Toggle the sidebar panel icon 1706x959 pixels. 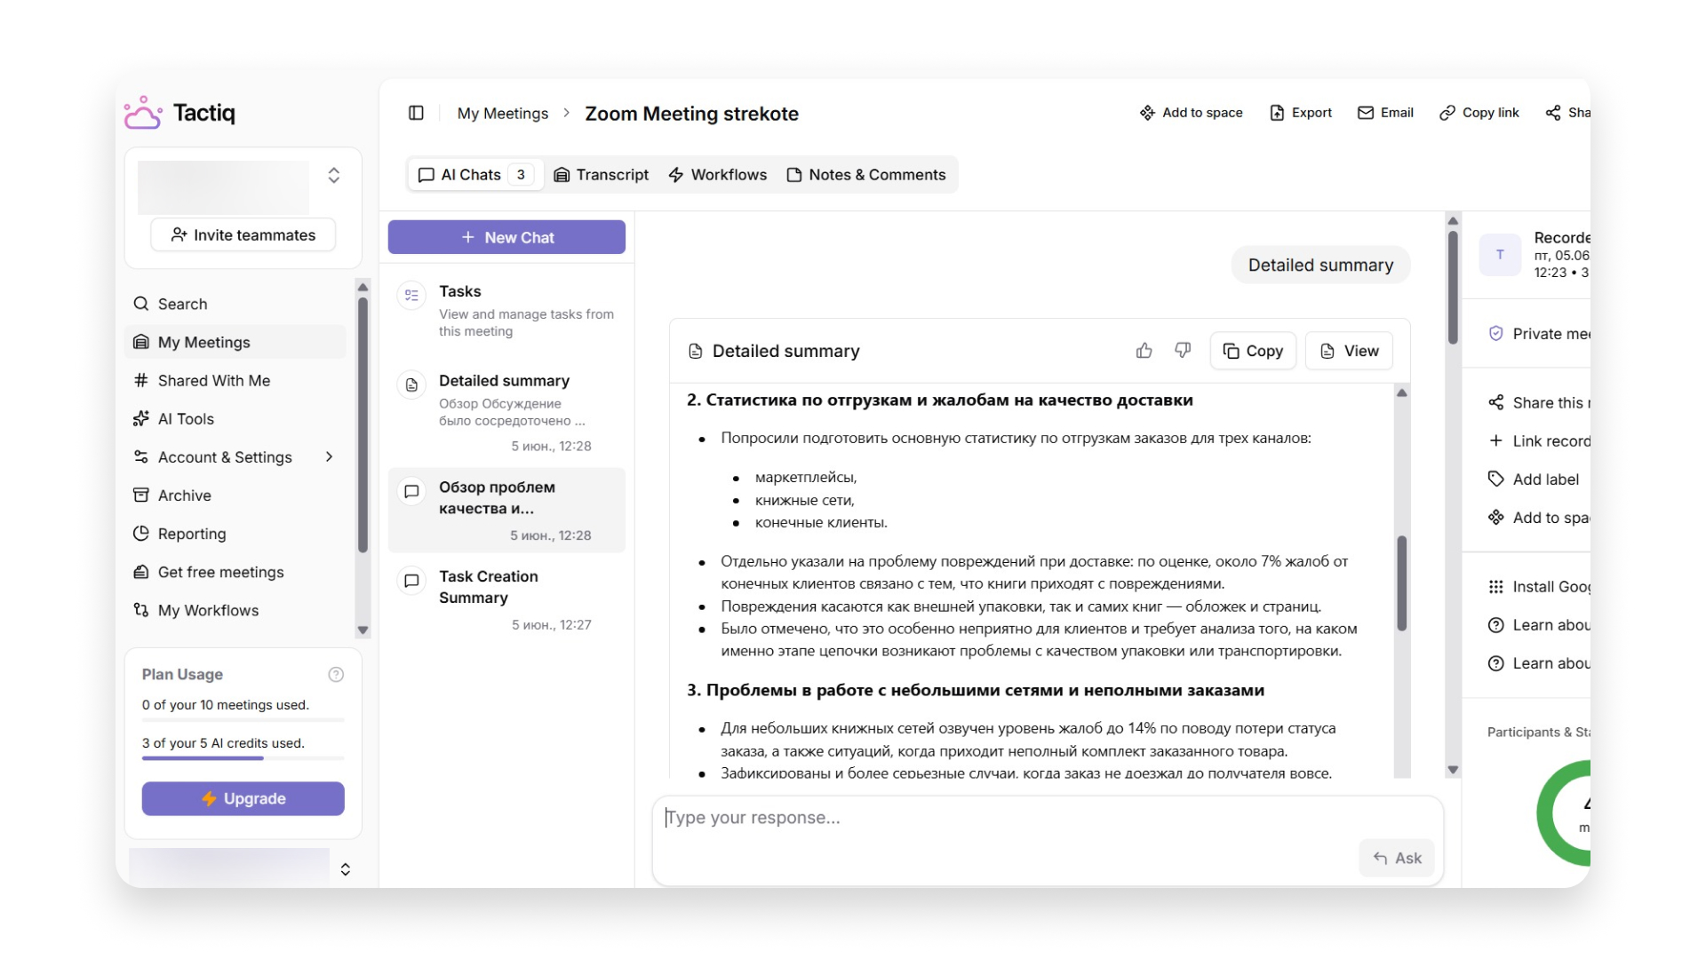(x=416, y=113)
